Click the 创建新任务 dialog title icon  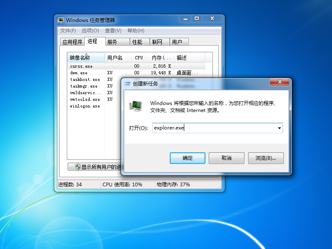128,83
